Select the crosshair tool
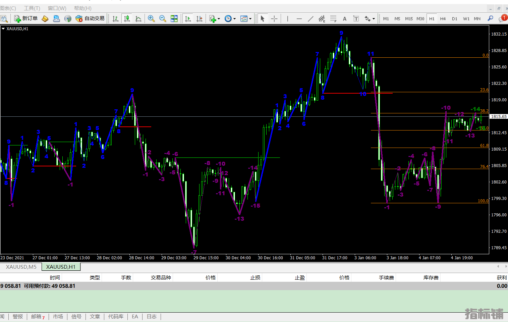This screenshot has height=322, width=508. point(274,18)
